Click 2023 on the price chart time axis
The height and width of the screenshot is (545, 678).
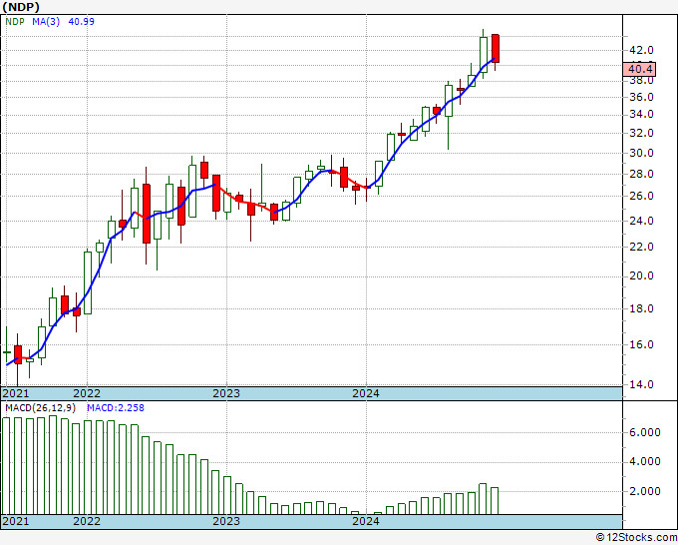(226, 393)
